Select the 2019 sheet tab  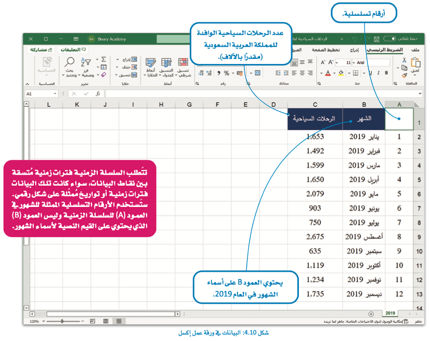point(390,313)
